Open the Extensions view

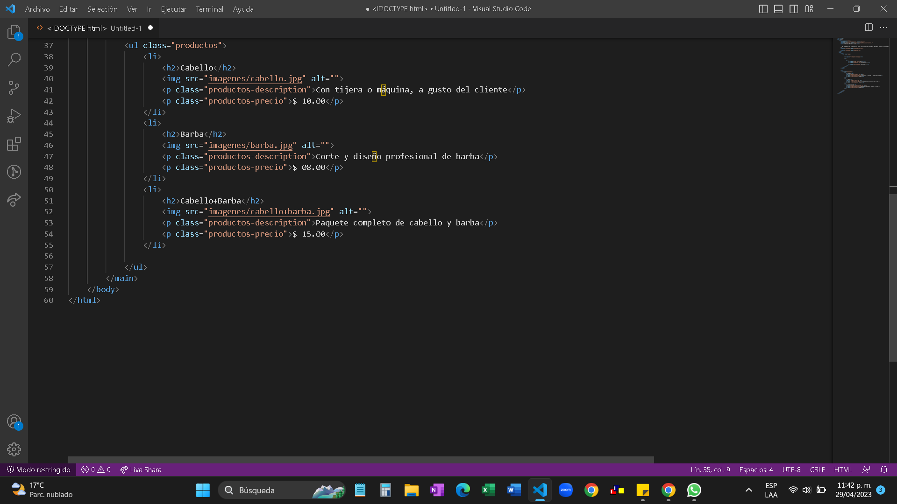coord(14,144)
